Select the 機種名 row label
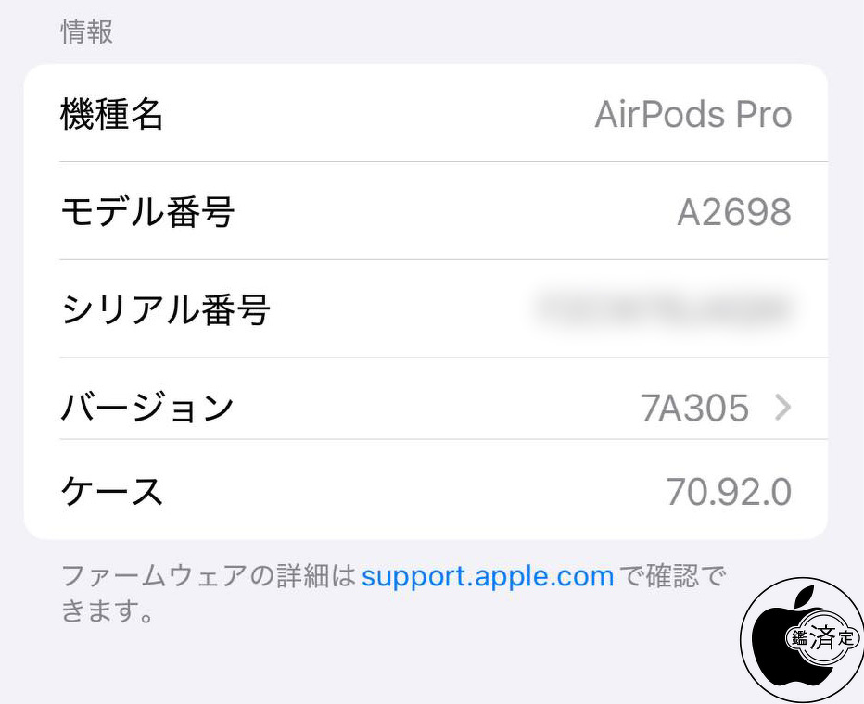Image resolution: width=864 pixels, height=704 pixels. tap(111, 115)
